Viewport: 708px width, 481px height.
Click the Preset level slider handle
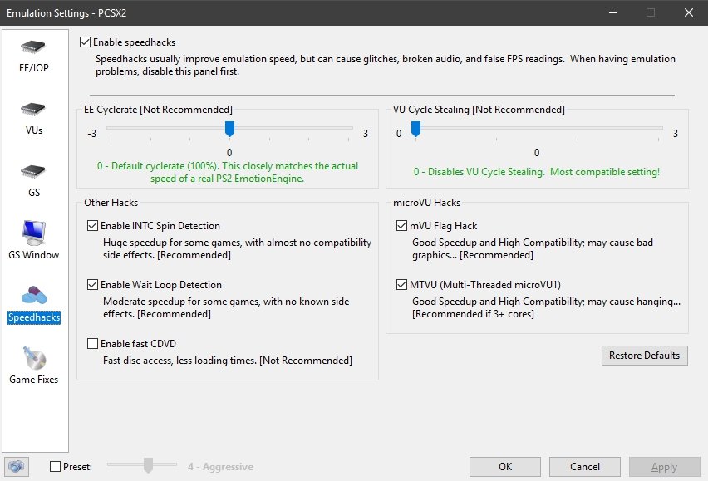(148, 464)
